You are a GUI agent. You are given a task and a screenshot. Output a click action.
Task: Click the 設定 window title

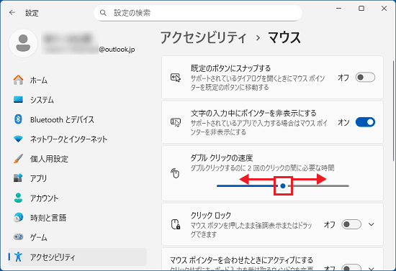(32, 13)
